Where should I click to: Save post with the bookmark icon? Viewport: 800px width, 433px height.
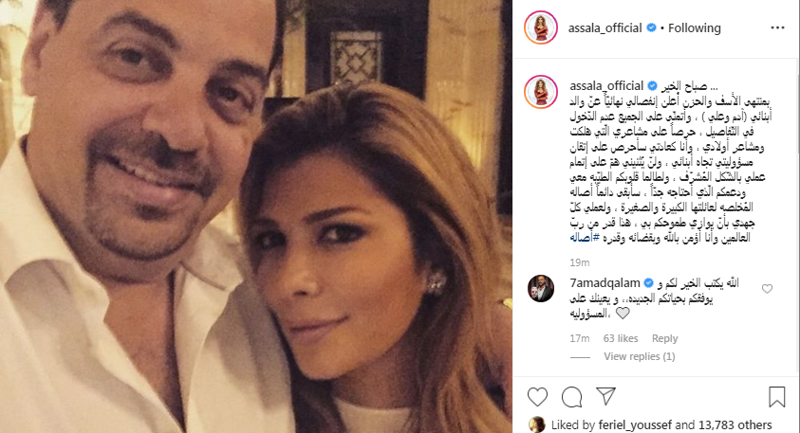[x=776, y=397]
